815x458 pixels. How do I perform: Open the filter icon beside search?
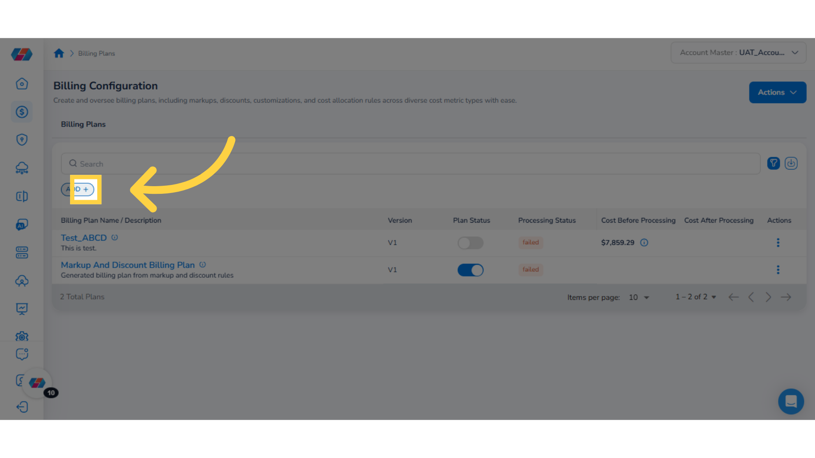point(773,163)
